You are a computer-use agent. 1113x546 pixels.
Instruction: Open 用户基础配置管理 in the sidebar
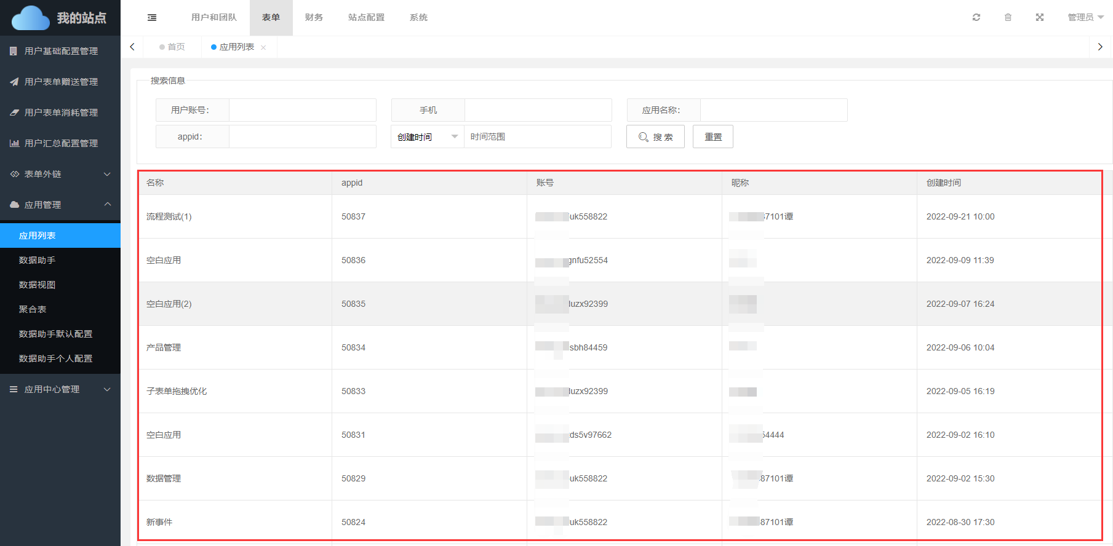pyautogui.click(x=60, y=51)
